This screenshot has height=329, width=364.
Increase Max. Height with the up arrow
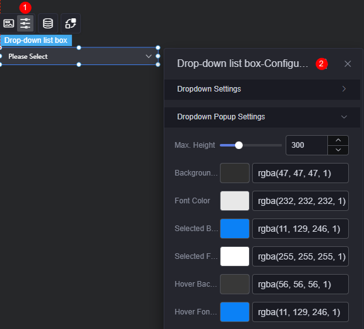[x=338, y=140]
